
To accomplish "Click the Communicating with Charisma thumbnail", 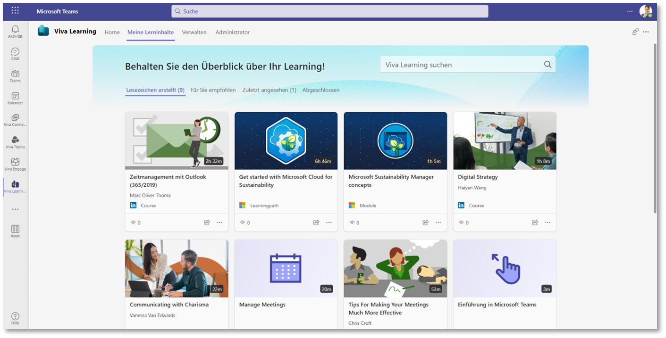I will coord(177,268).
